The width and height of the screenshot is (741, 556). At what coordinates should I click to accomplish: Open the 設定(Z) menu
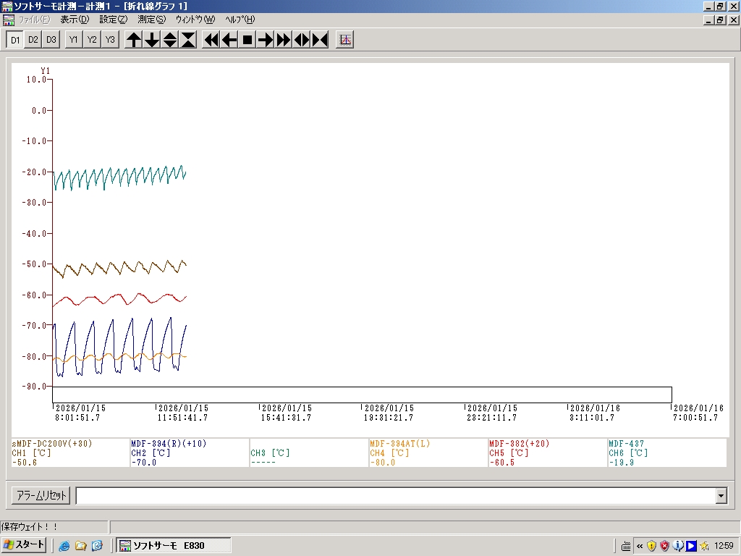point(113,20)
